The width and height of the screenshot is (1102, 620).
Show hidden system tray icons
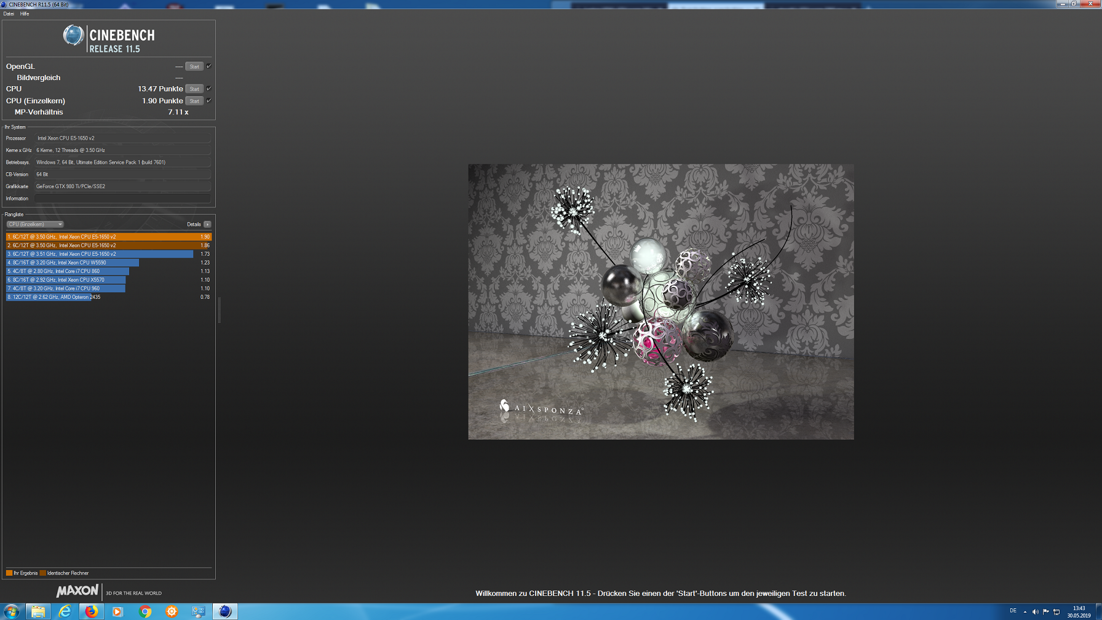point(1025,611)
